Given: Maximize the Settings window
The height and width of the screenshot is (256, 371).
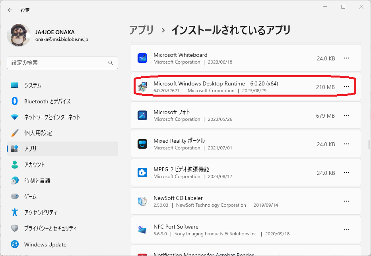Looking at the screenshot, I should click(x=343, y=7).
